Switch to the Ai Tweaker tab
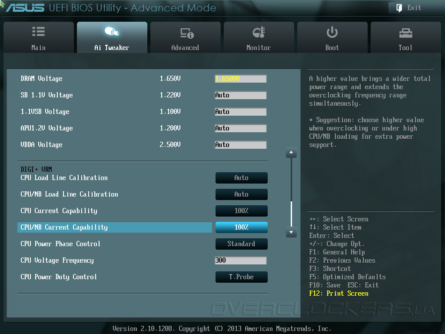Screen dimensions: 445x334 click(x=112, y=37)
